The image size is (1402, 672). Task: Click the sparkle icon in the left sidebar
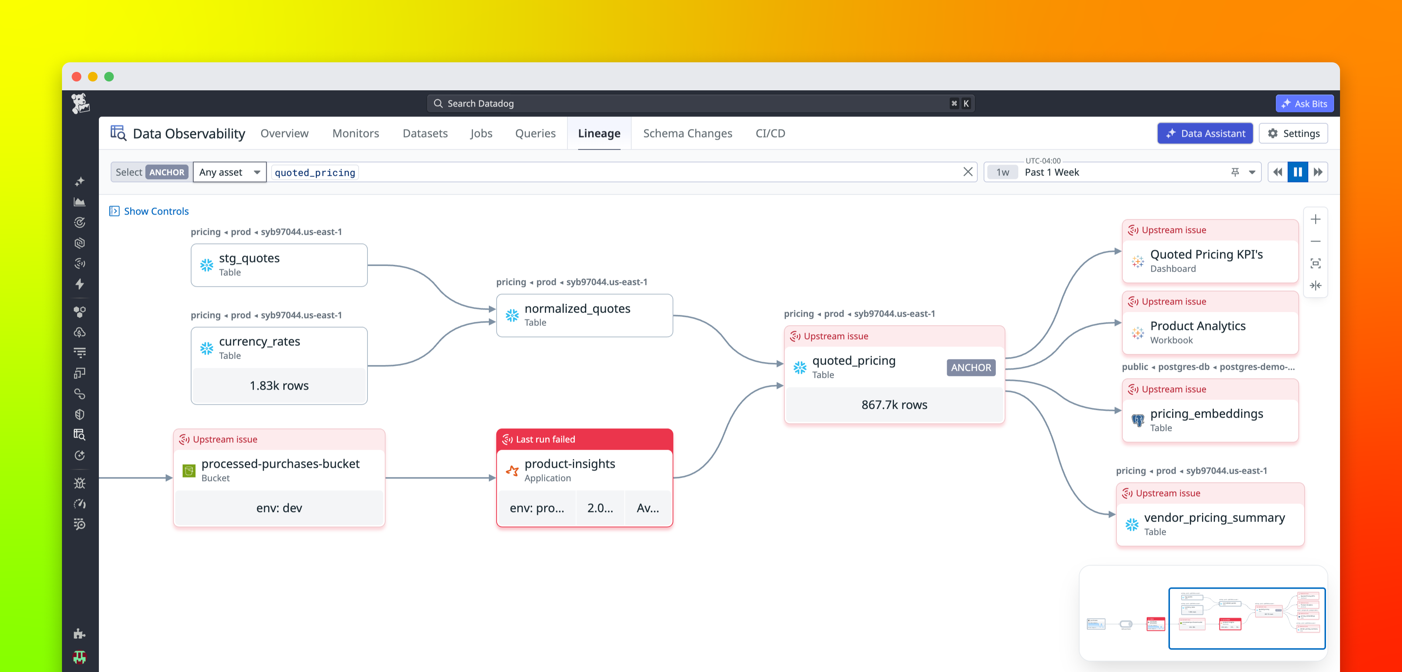tap(79, 182)
